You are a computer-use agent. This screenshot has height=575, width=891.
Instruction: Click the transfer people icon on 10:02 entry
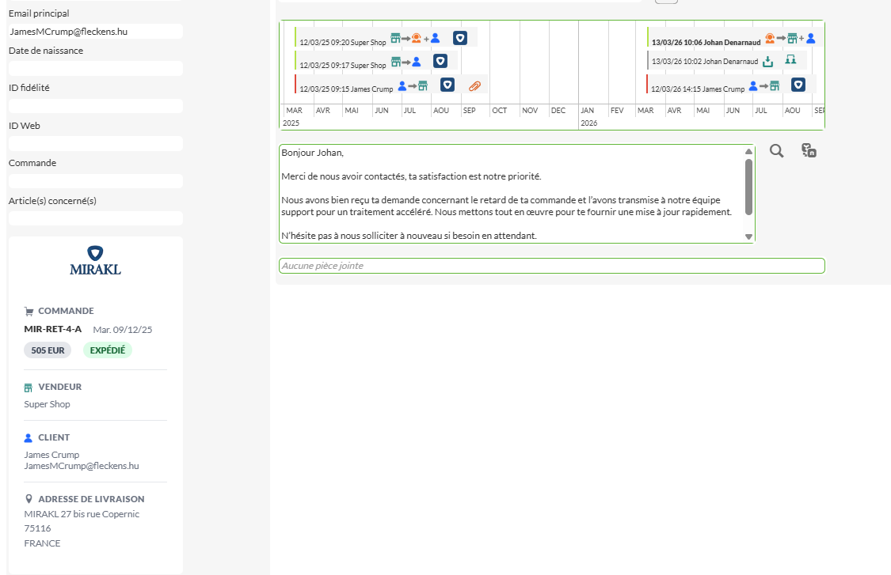(790, 61)
